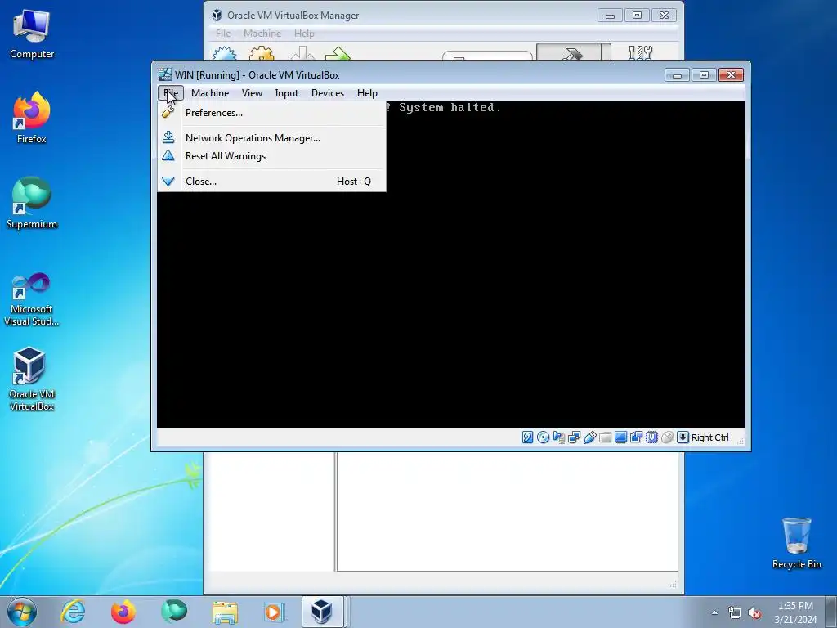Launch Firefox from the taskbar
Image resolution: width=837 pixels, height=628 pixels.
point(123,612)
